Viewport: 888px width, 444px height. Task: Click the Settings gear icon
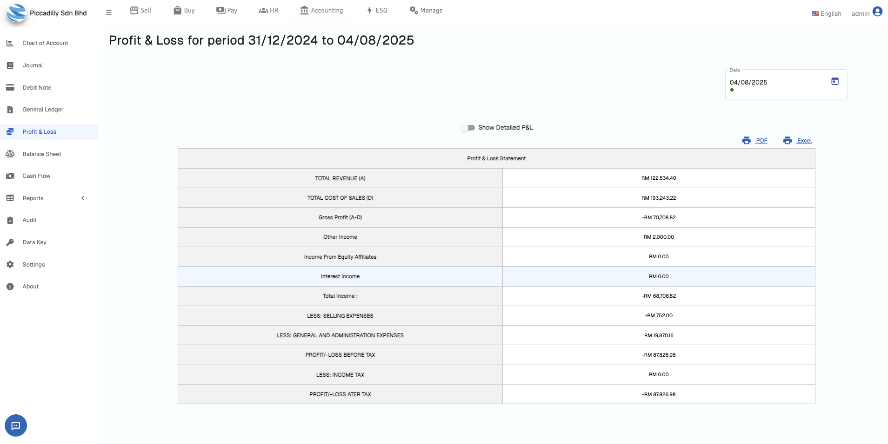click(10, 264)
